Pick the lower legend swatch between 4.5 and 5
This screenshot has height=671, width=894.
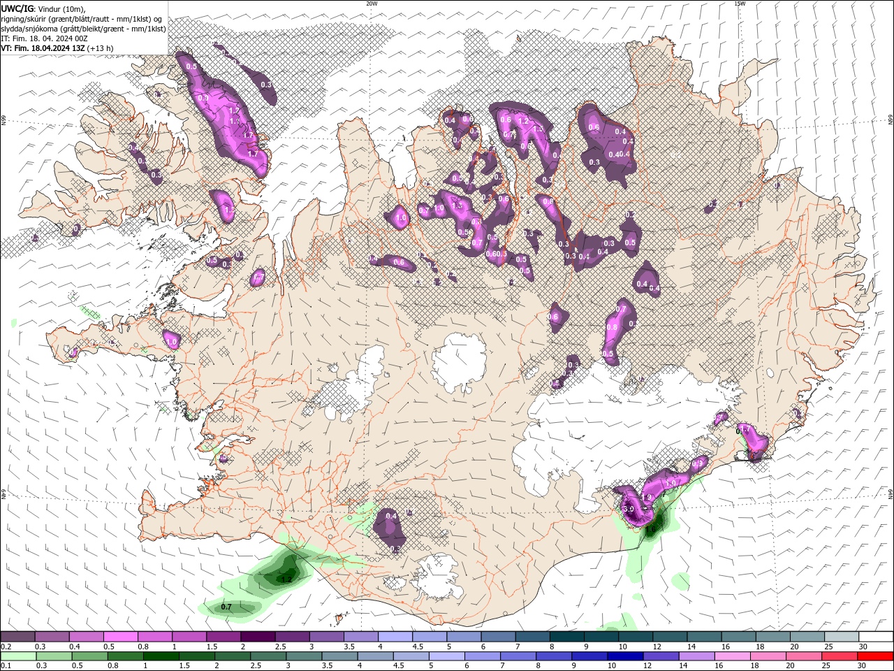point(411,656)
